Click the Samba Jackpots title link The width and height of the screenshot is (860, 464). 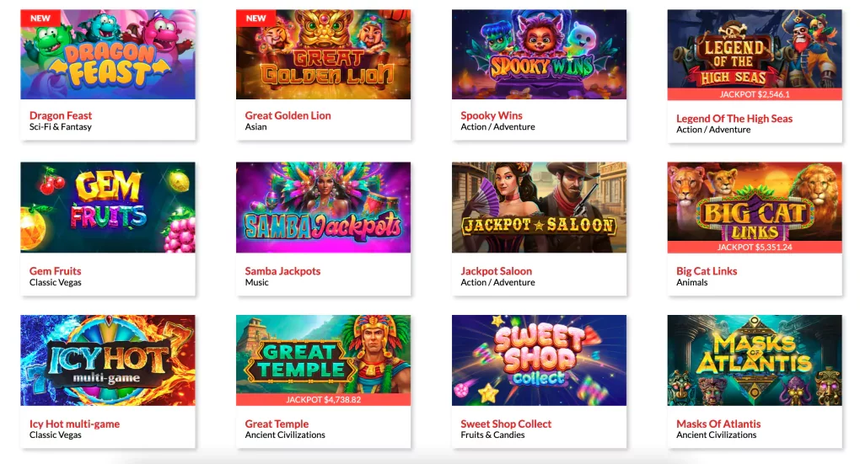(282, 270)
